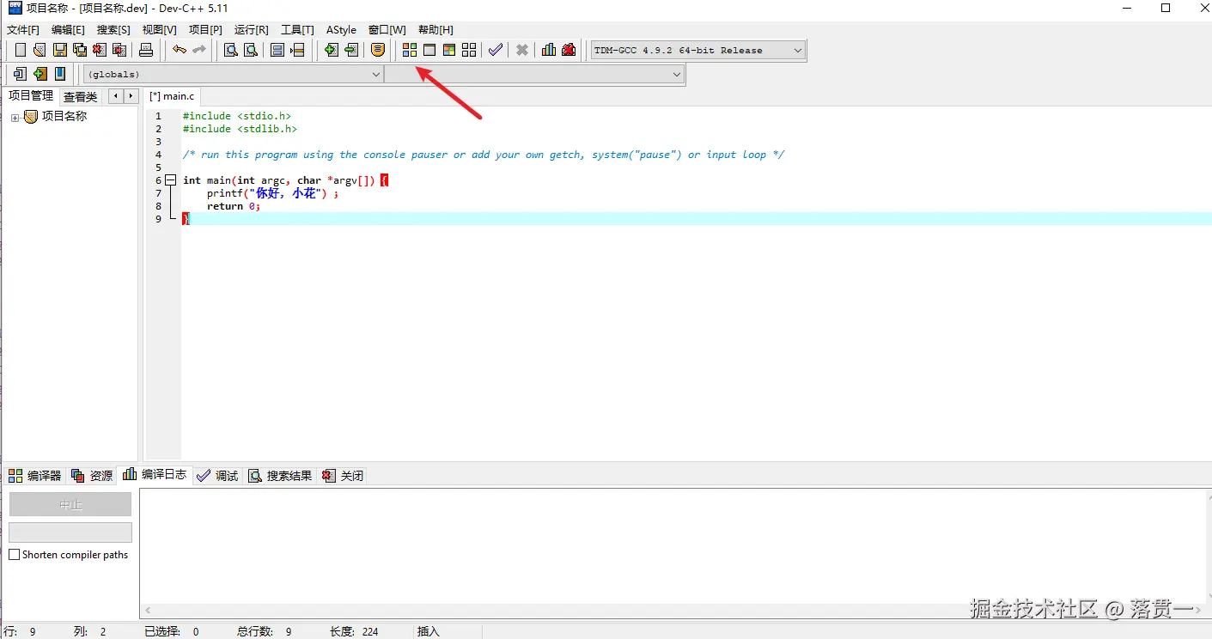Run the program via toolbar icon
This screenshot has height=639, width=1212.
click(x=429, y=50)
